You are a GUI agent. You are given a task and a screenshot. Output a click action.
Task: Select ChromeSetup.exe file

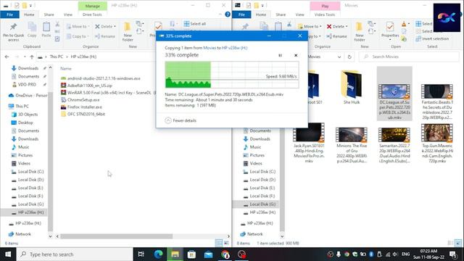pyautogui.click(x=80, y=100)
